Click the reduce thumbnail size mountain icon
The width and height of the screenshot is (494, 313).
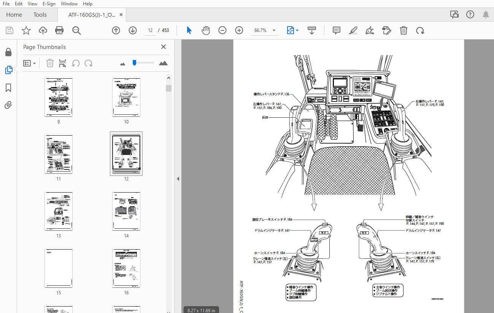[122, 64]
